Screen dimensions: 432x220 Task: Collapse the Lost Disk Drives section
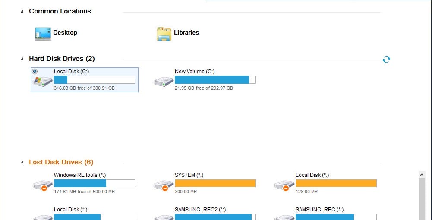pyautogui.click(x=22, y=163)
